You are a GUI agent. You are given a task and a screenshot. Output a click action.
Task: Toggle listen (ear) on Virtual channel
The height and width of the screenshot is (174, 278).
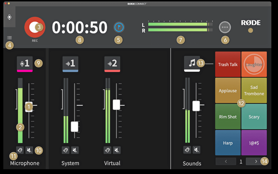click(x=108, y=150)
